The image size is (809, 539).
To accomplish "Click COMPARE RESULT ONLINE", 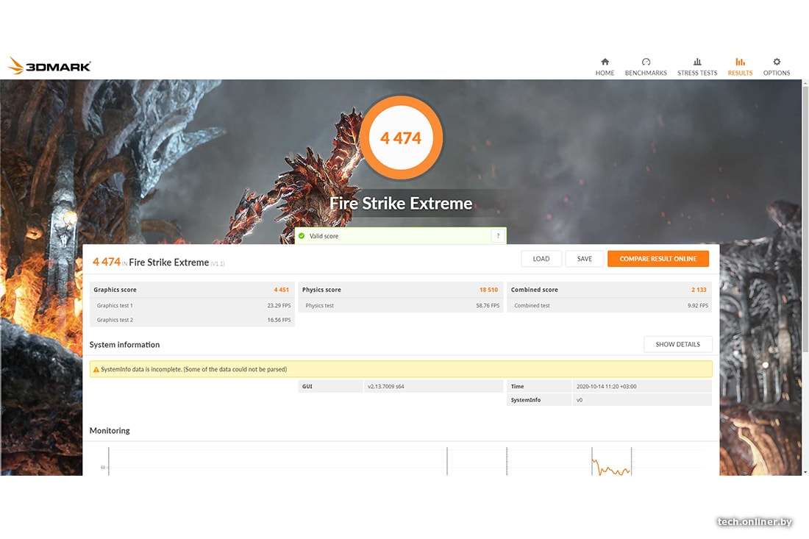I will pos(657,259).
